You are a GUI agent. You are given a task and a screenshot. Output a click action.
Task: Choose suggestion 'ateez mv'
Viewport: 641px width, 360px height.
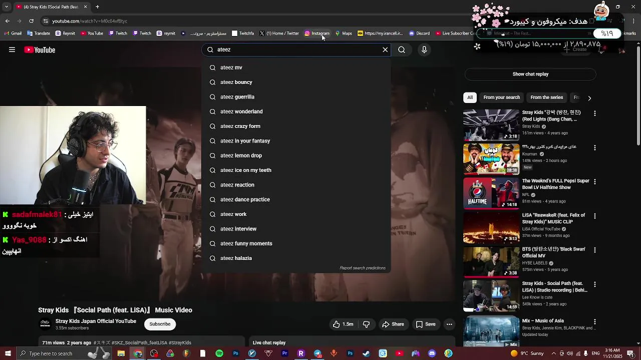coord(296,67)
